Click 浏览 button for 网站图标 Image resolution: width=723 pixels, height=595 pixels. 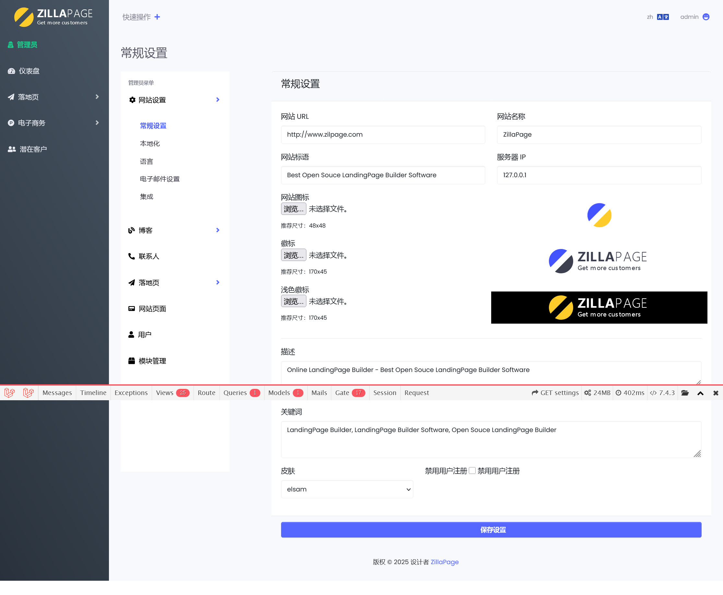click(293, 209)
